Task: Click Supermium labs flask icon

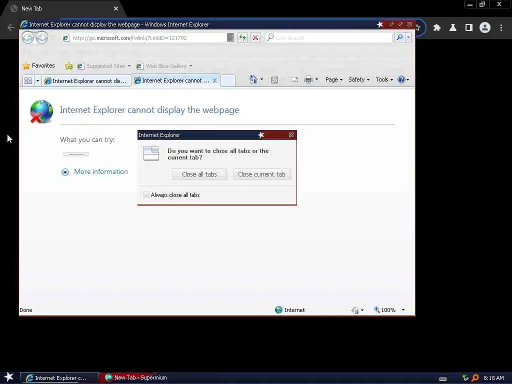Action: pyautogui.click(x=453, y=28)
